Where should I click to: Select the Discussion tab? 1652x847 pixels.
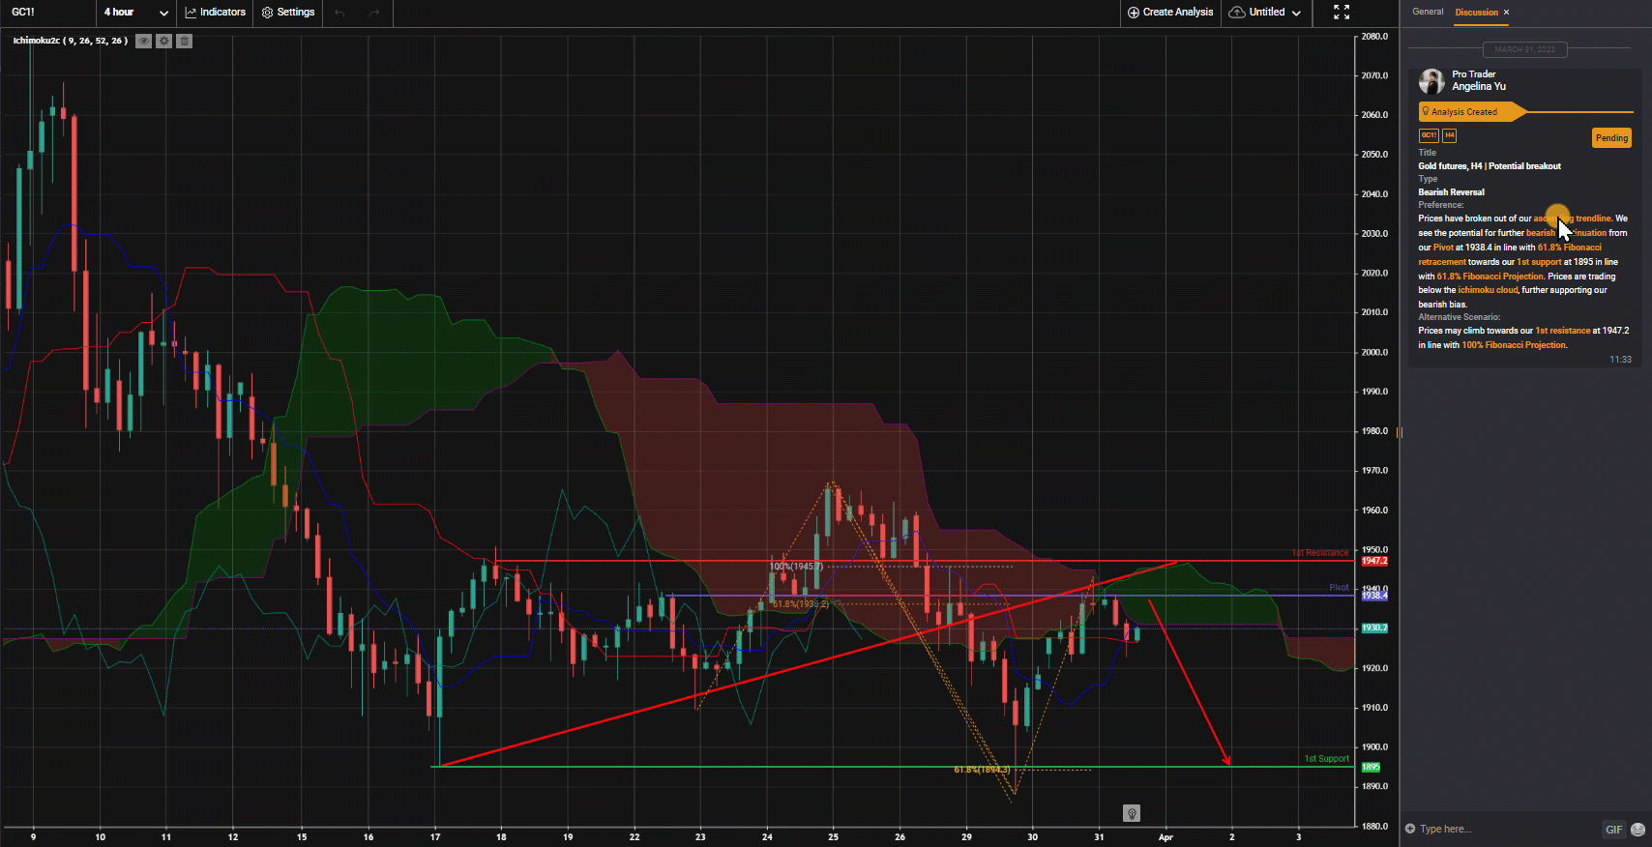[1476, 13]
